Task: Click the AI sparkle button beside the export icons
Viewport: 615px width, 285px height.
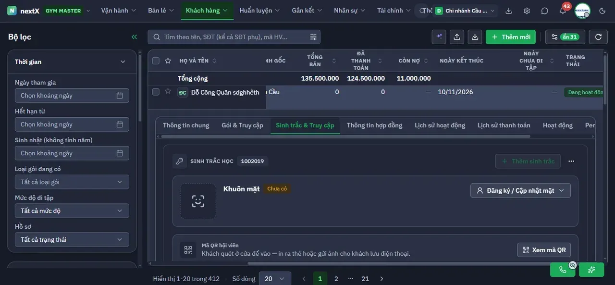Action: click(x=439, y=37)
